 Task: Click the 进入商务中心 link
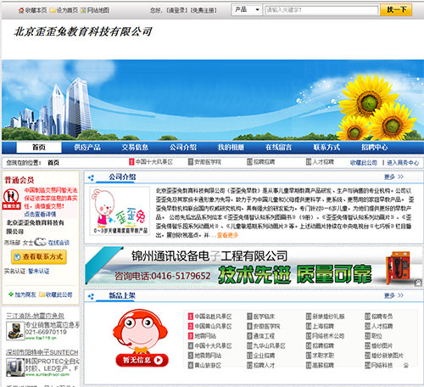[403, 163]
